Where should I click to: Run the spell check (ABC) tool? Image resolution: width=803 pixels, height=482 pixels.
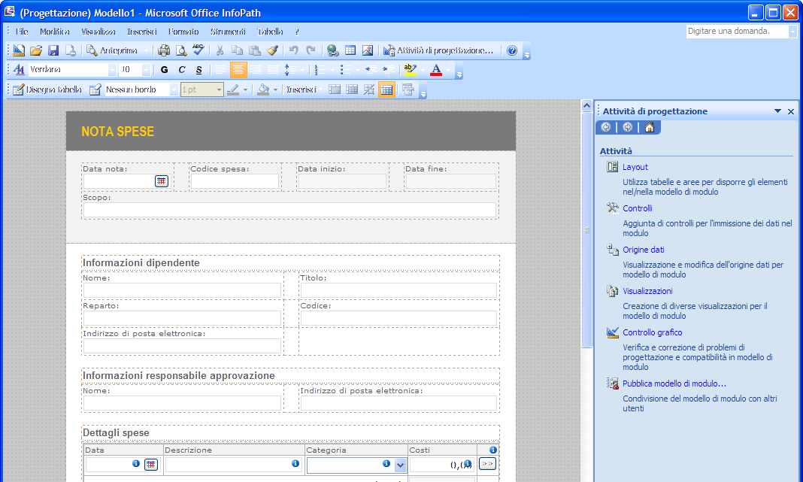pyautogui.click(x=198, y=50)
